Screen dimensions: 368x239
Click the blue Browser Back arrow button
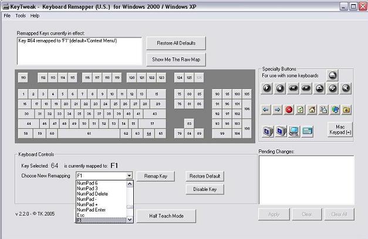click(x=266, y=110)
